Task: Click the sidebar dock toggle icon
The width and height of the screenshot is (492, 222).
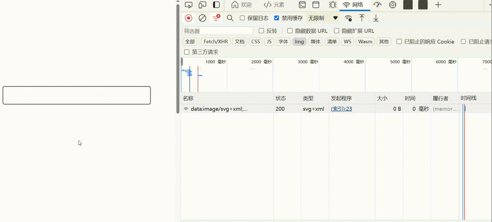Action: 216,5
